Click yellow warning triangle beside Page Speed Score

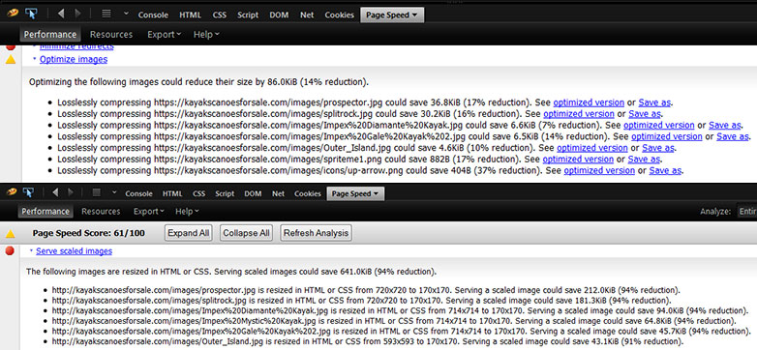(10, 234)
